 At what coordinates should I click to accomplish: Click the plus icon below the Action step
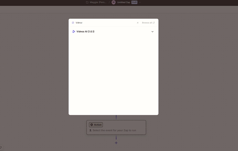[116, 143]
